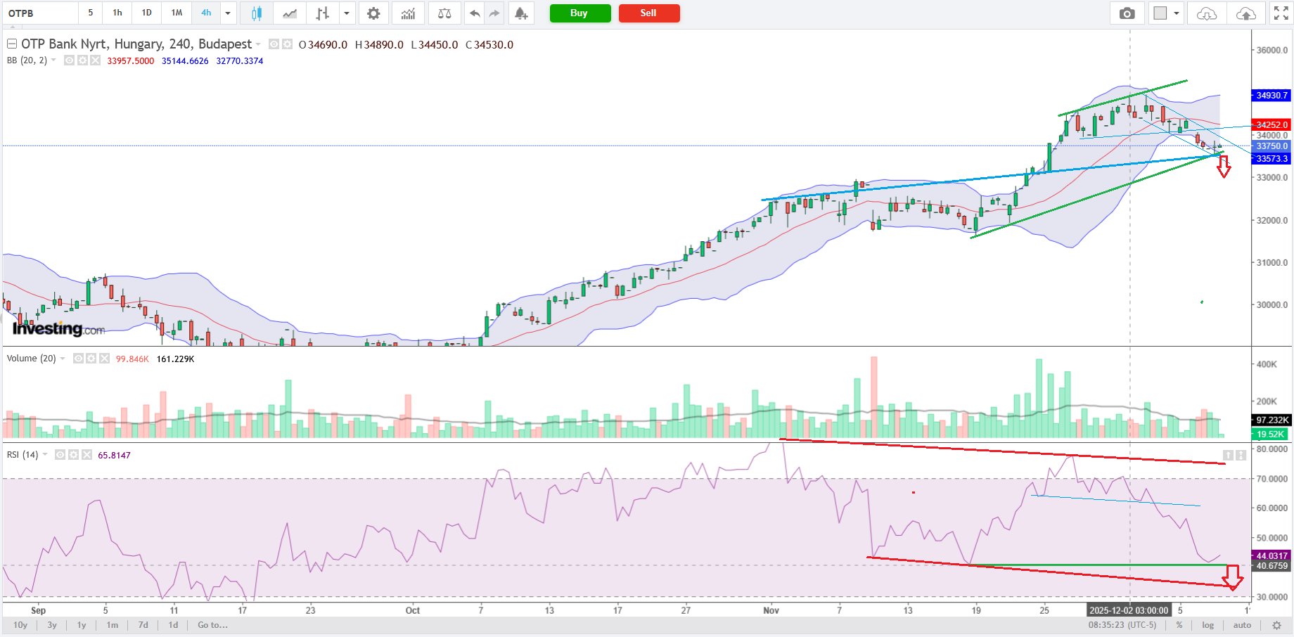Toggle visibility of the Volume (20) indicator
Screen dimensions: 1294x637
(x=78, y=359)
